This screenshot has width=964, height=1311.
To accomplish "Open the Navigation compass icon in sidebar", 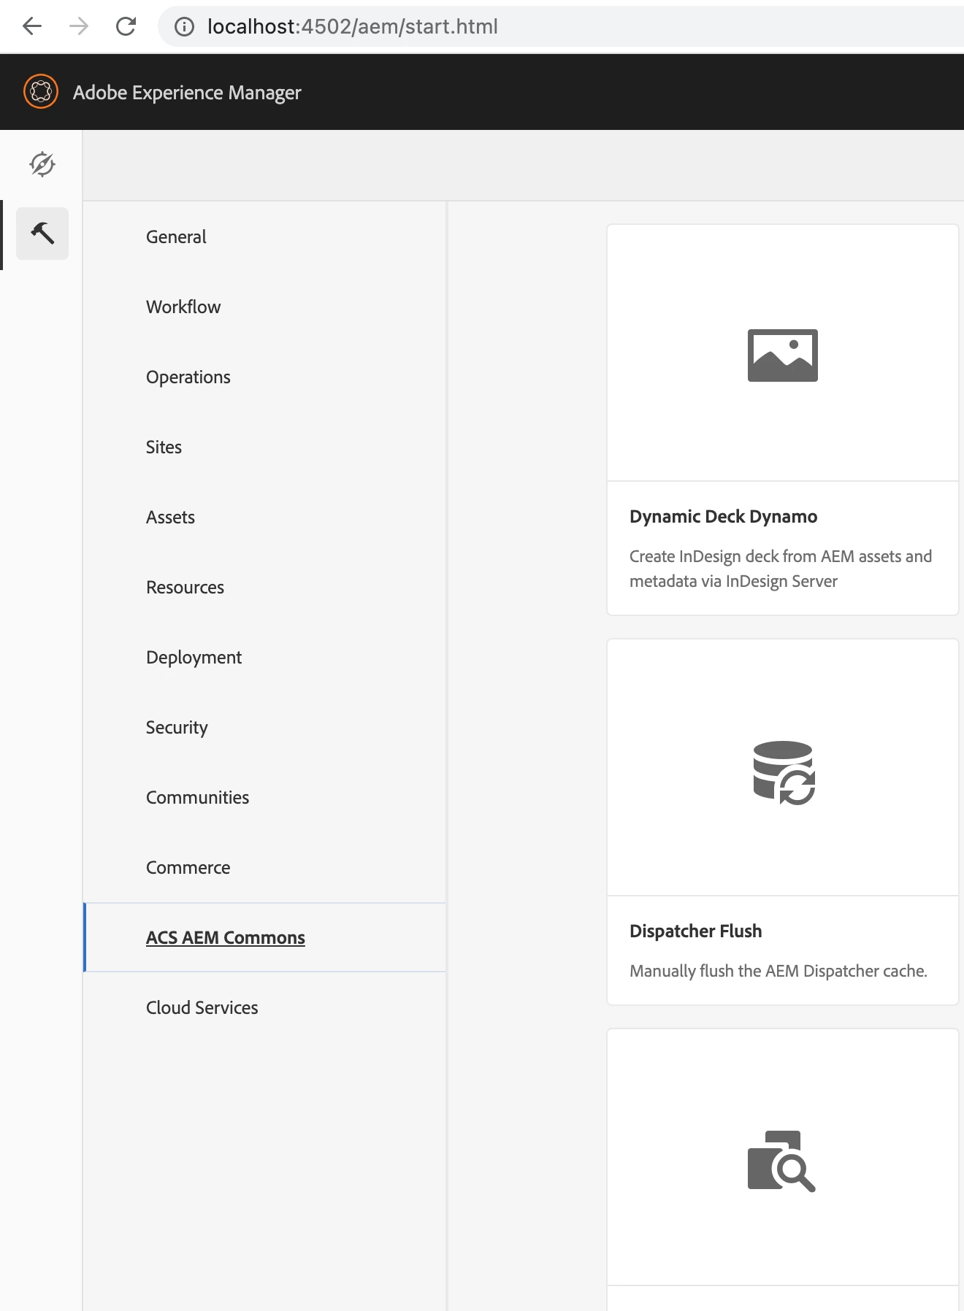I will pyautogui.click(x=42, y=164).
